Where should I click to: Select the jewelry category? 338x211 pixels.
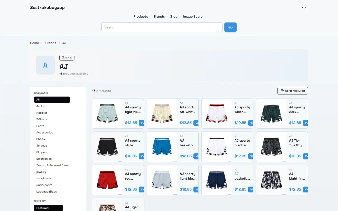(41, 172)
